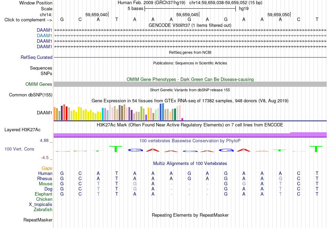Select the X_tropicalis species label

(x=41, y=205)
